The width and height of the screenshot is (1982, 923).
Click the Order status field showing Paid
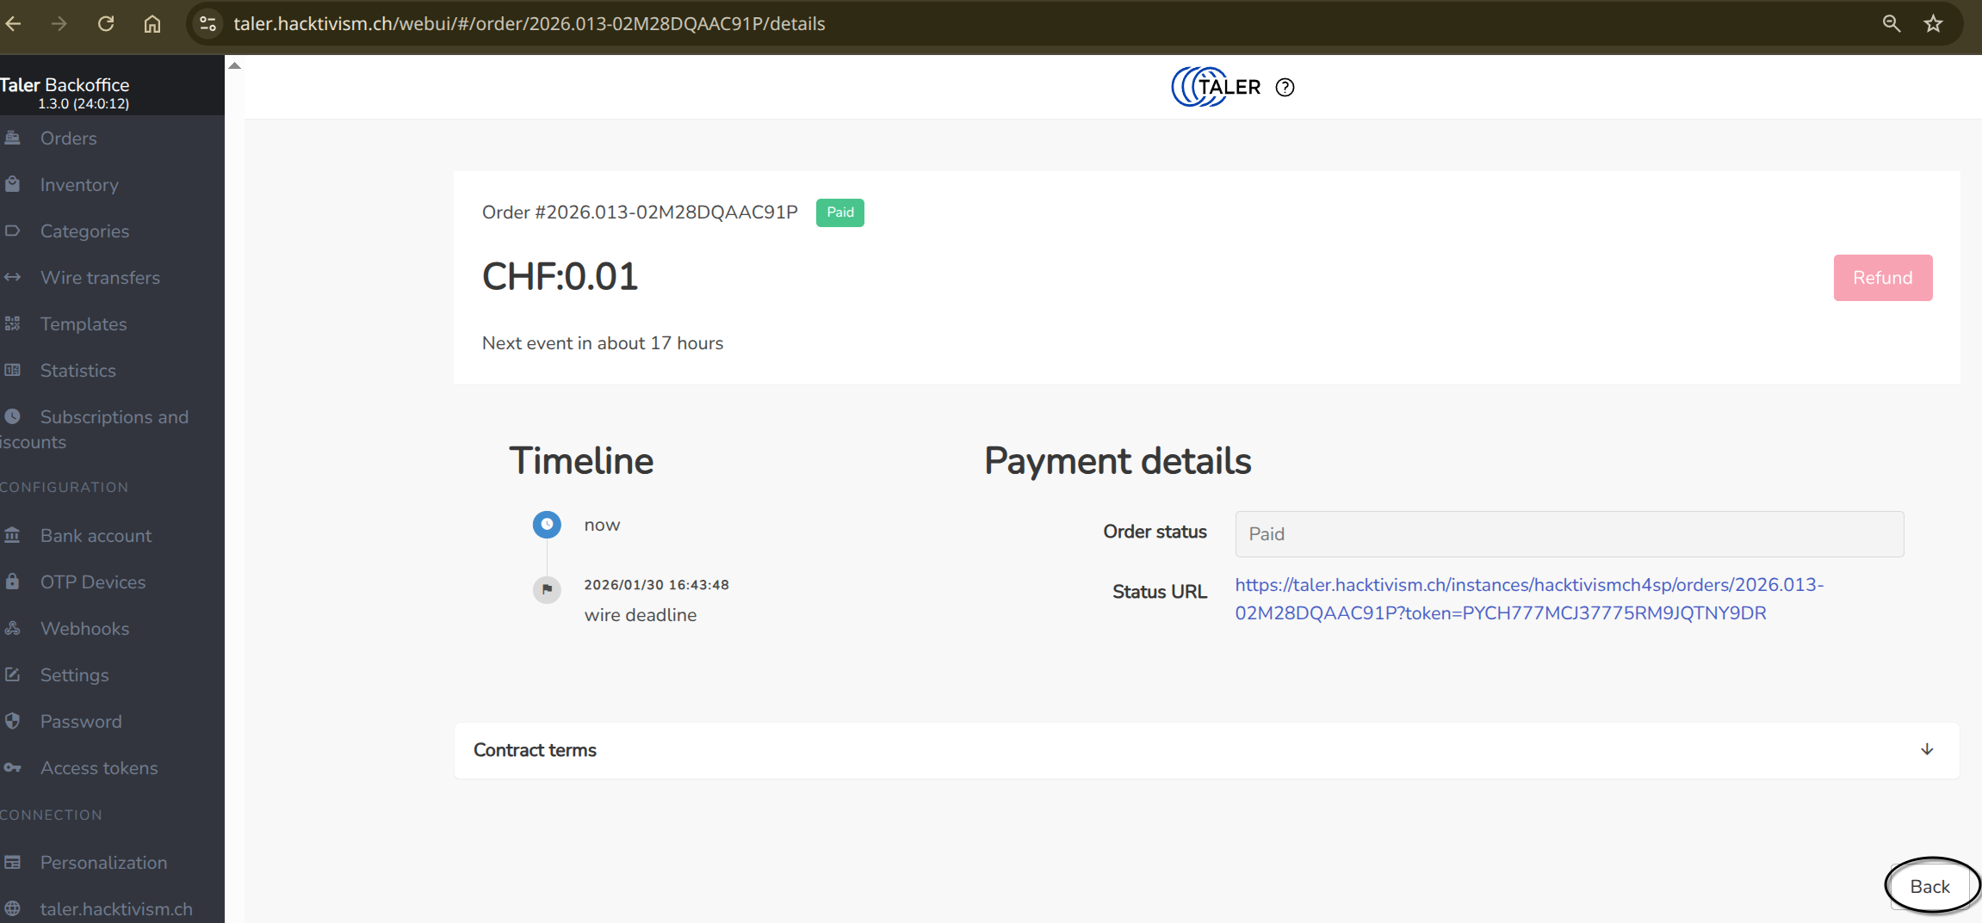coord(1570,534)
